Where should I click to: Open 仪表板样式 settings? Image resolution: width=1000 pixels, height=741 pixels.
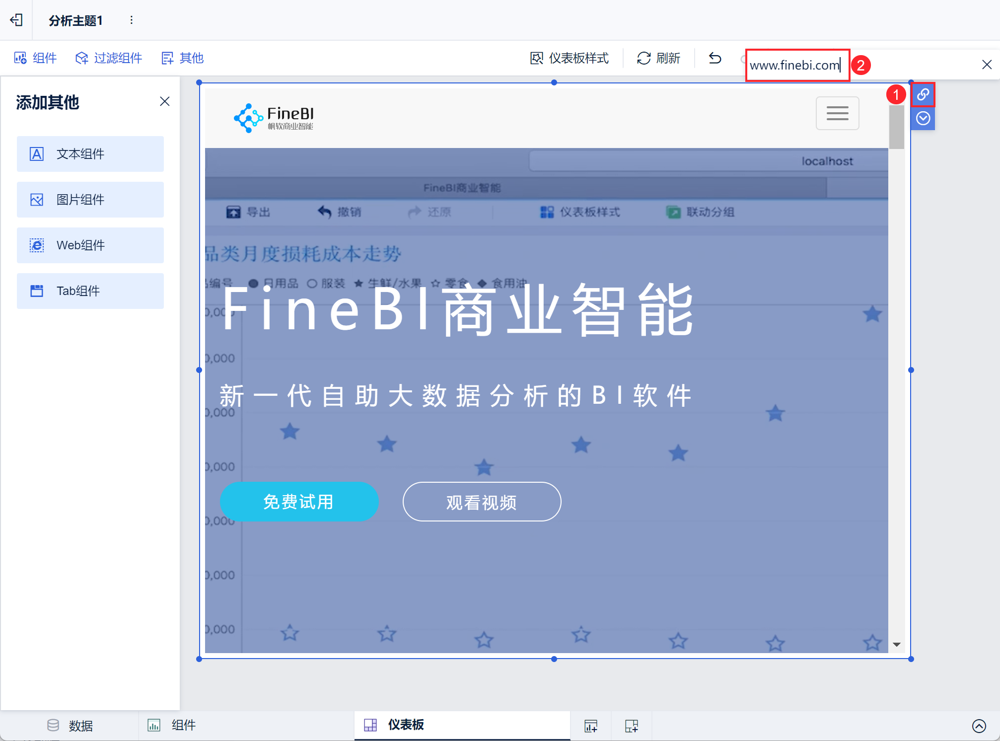click(570, 58)
